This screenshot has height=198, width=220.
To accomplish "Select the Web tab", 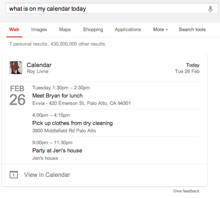I will pyautogui.click(x=14, y=29).
